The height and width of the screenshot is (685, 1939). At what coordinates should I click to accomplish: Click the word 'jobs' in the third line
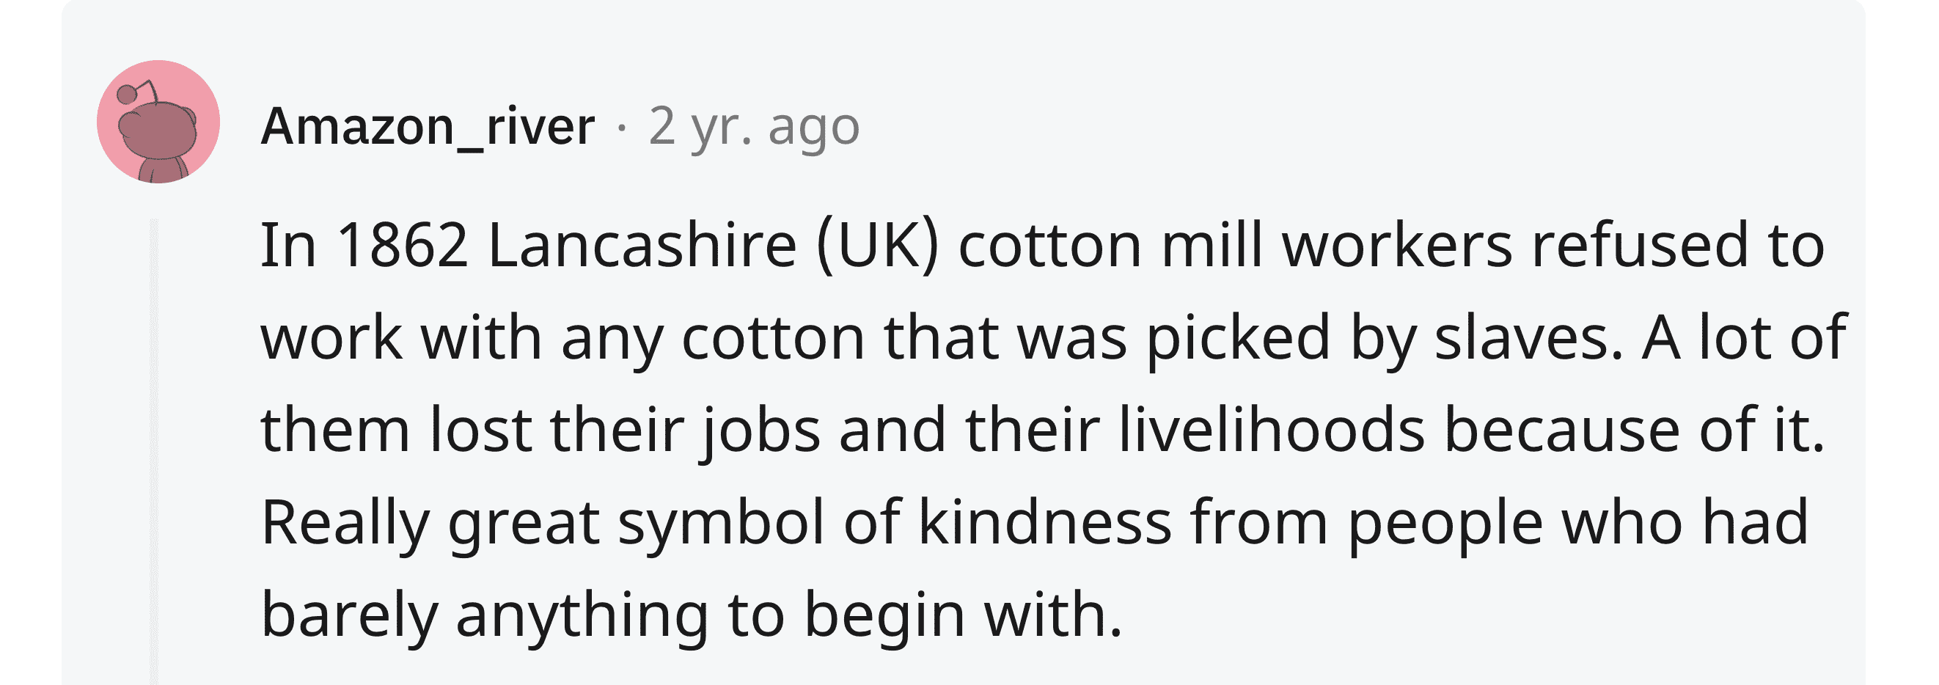tap(761, 431)
